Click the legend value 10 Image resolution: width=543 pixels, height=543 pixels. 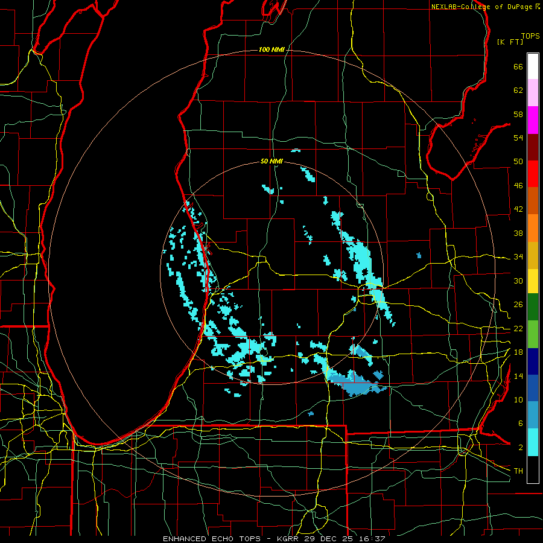point(518,400)
